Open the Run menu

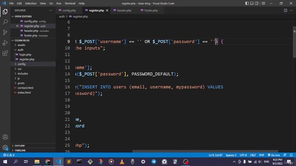point(59,3)
